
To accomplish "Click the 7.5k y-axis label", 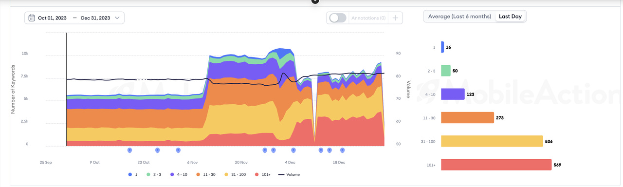I will tap(24, 76).
